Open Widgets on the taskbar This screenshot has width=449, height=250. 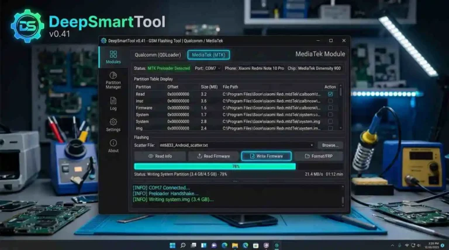[203, 245]
